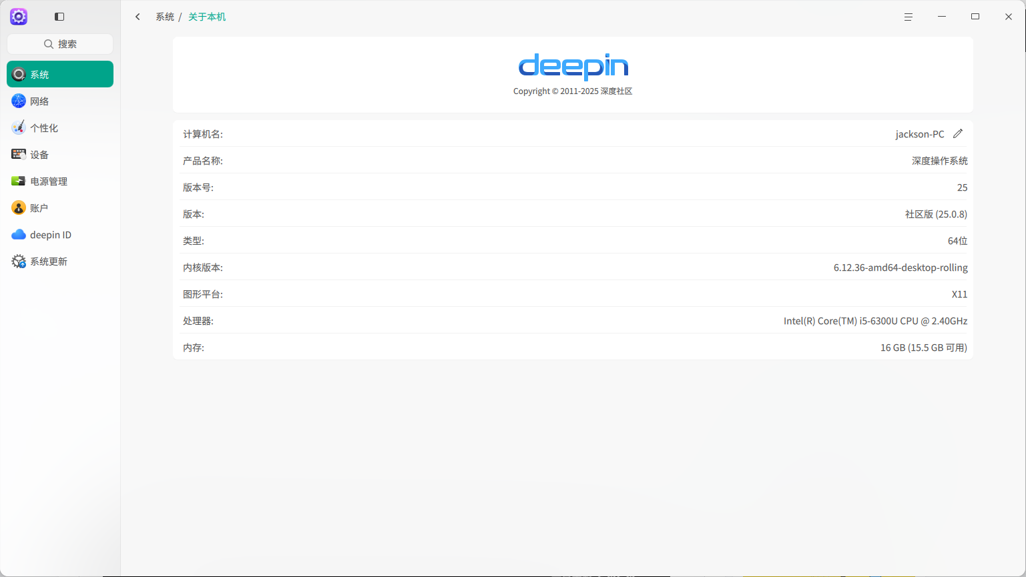1026x577 pixels.
Task: Click the 账户 user icon
Action: [19, 207]
